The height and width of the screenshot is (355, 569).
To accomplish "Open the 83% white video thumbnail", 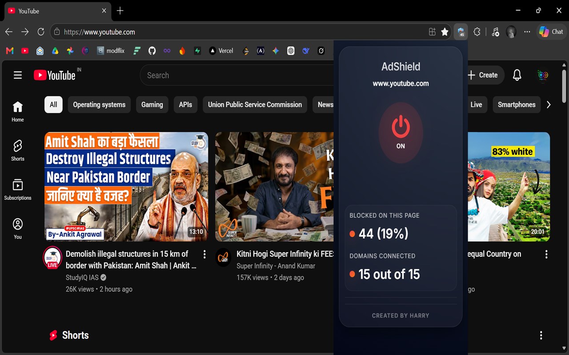I will pos(509,187).
